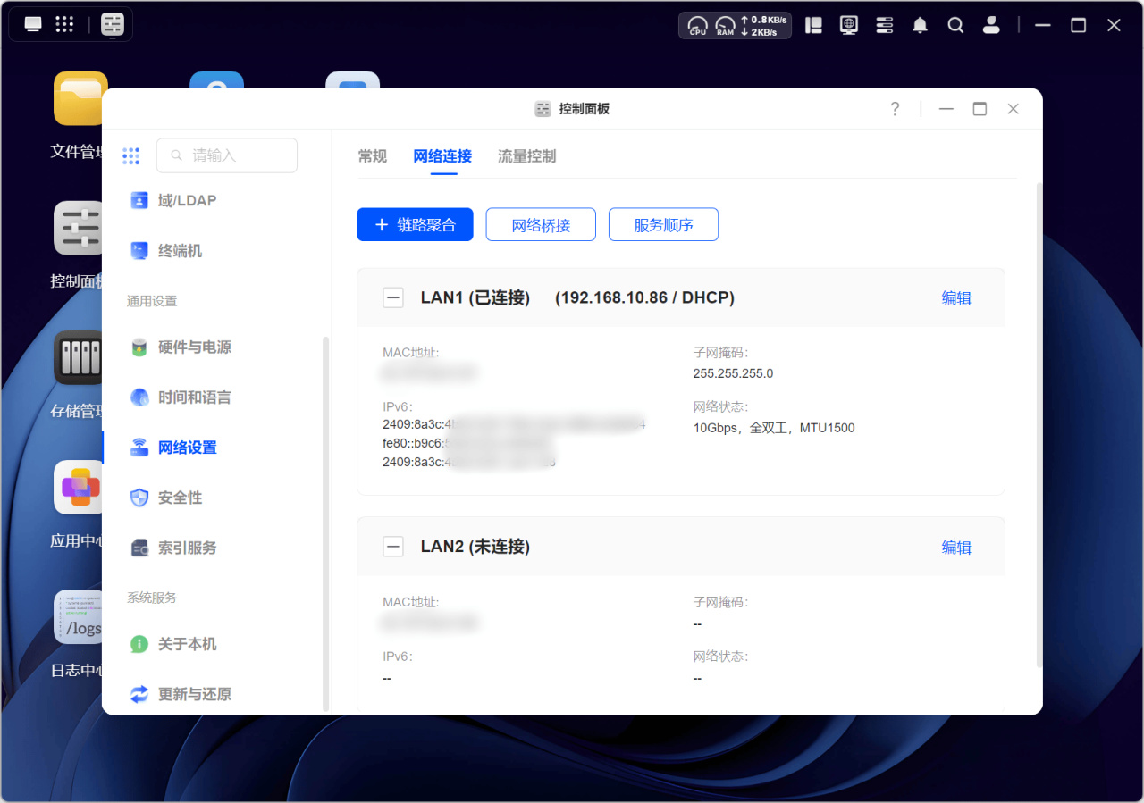Click the 链路聚合 button
The width and height of the screenshot is (1144, 803).
(x=415, y=225)
